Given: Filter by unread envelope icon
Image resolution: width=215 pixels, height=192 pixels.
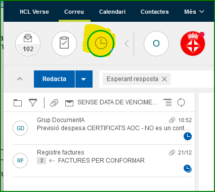Looking at the screenshot, I should click(x=69, y=103).
